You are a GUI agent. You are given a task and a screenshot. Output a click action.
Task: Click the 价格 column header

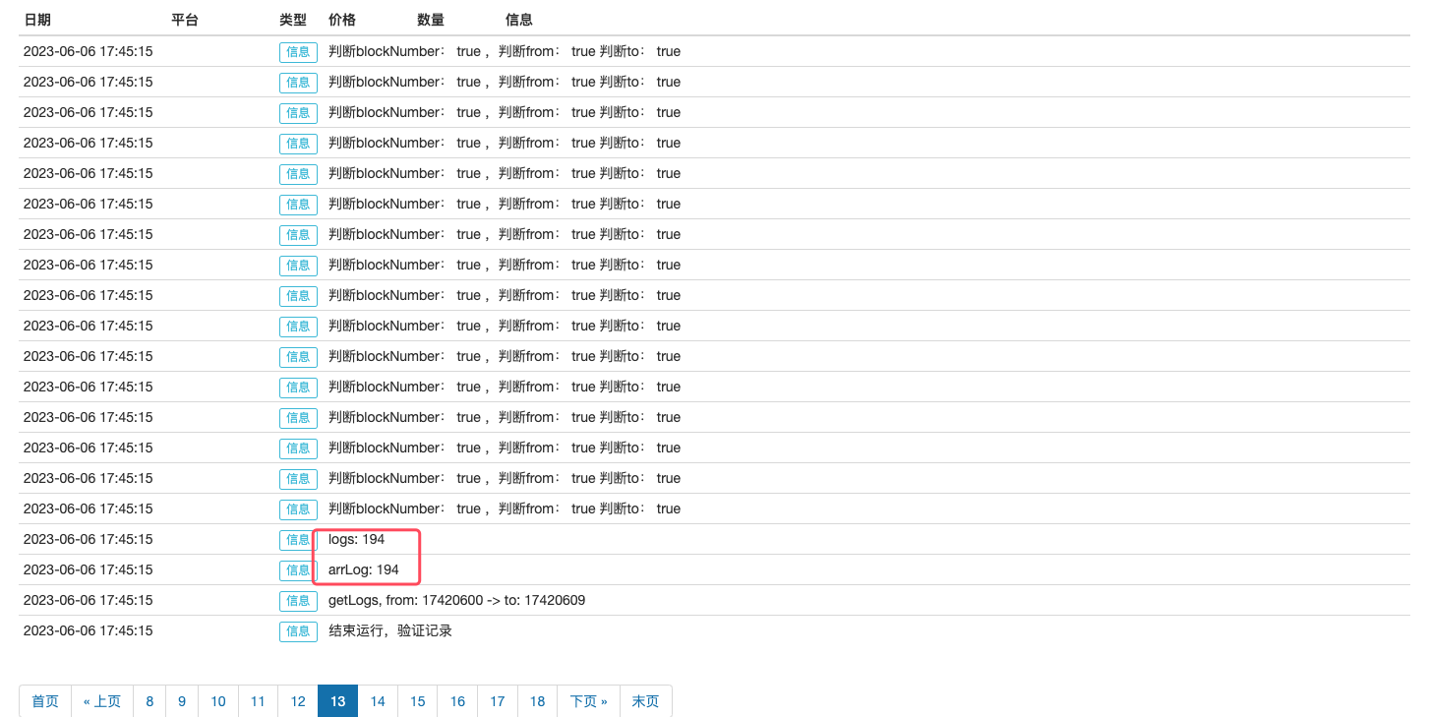[341, 19]
